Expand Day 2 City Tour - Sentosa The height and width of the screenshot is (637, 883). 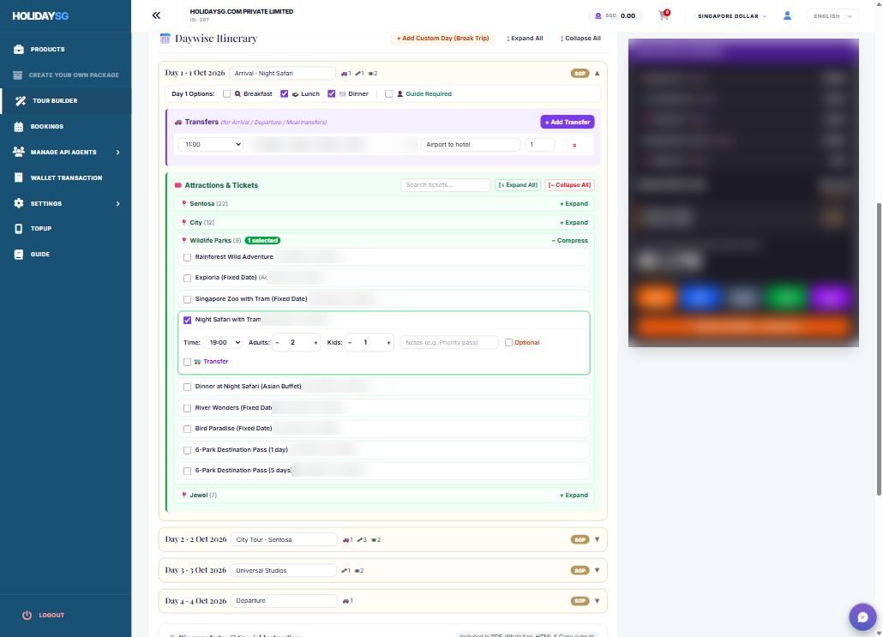coord(597,539)
